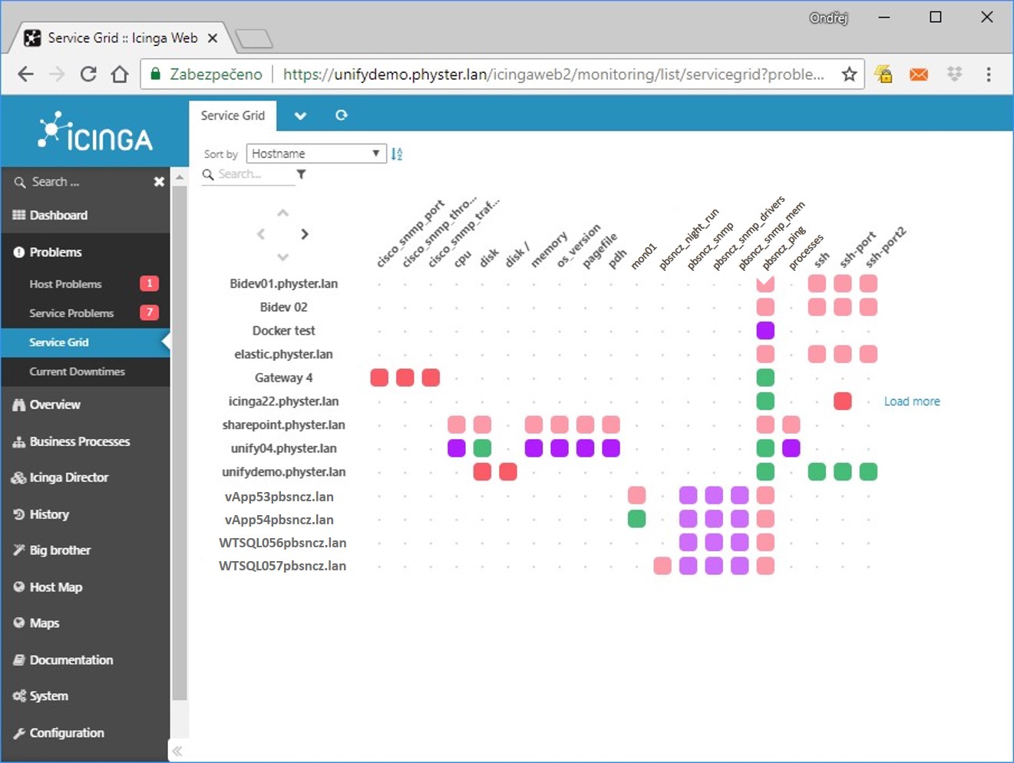This screenshot has height=763, width=1014.
Task: Open Host Problems list
Action: point(65,284)
